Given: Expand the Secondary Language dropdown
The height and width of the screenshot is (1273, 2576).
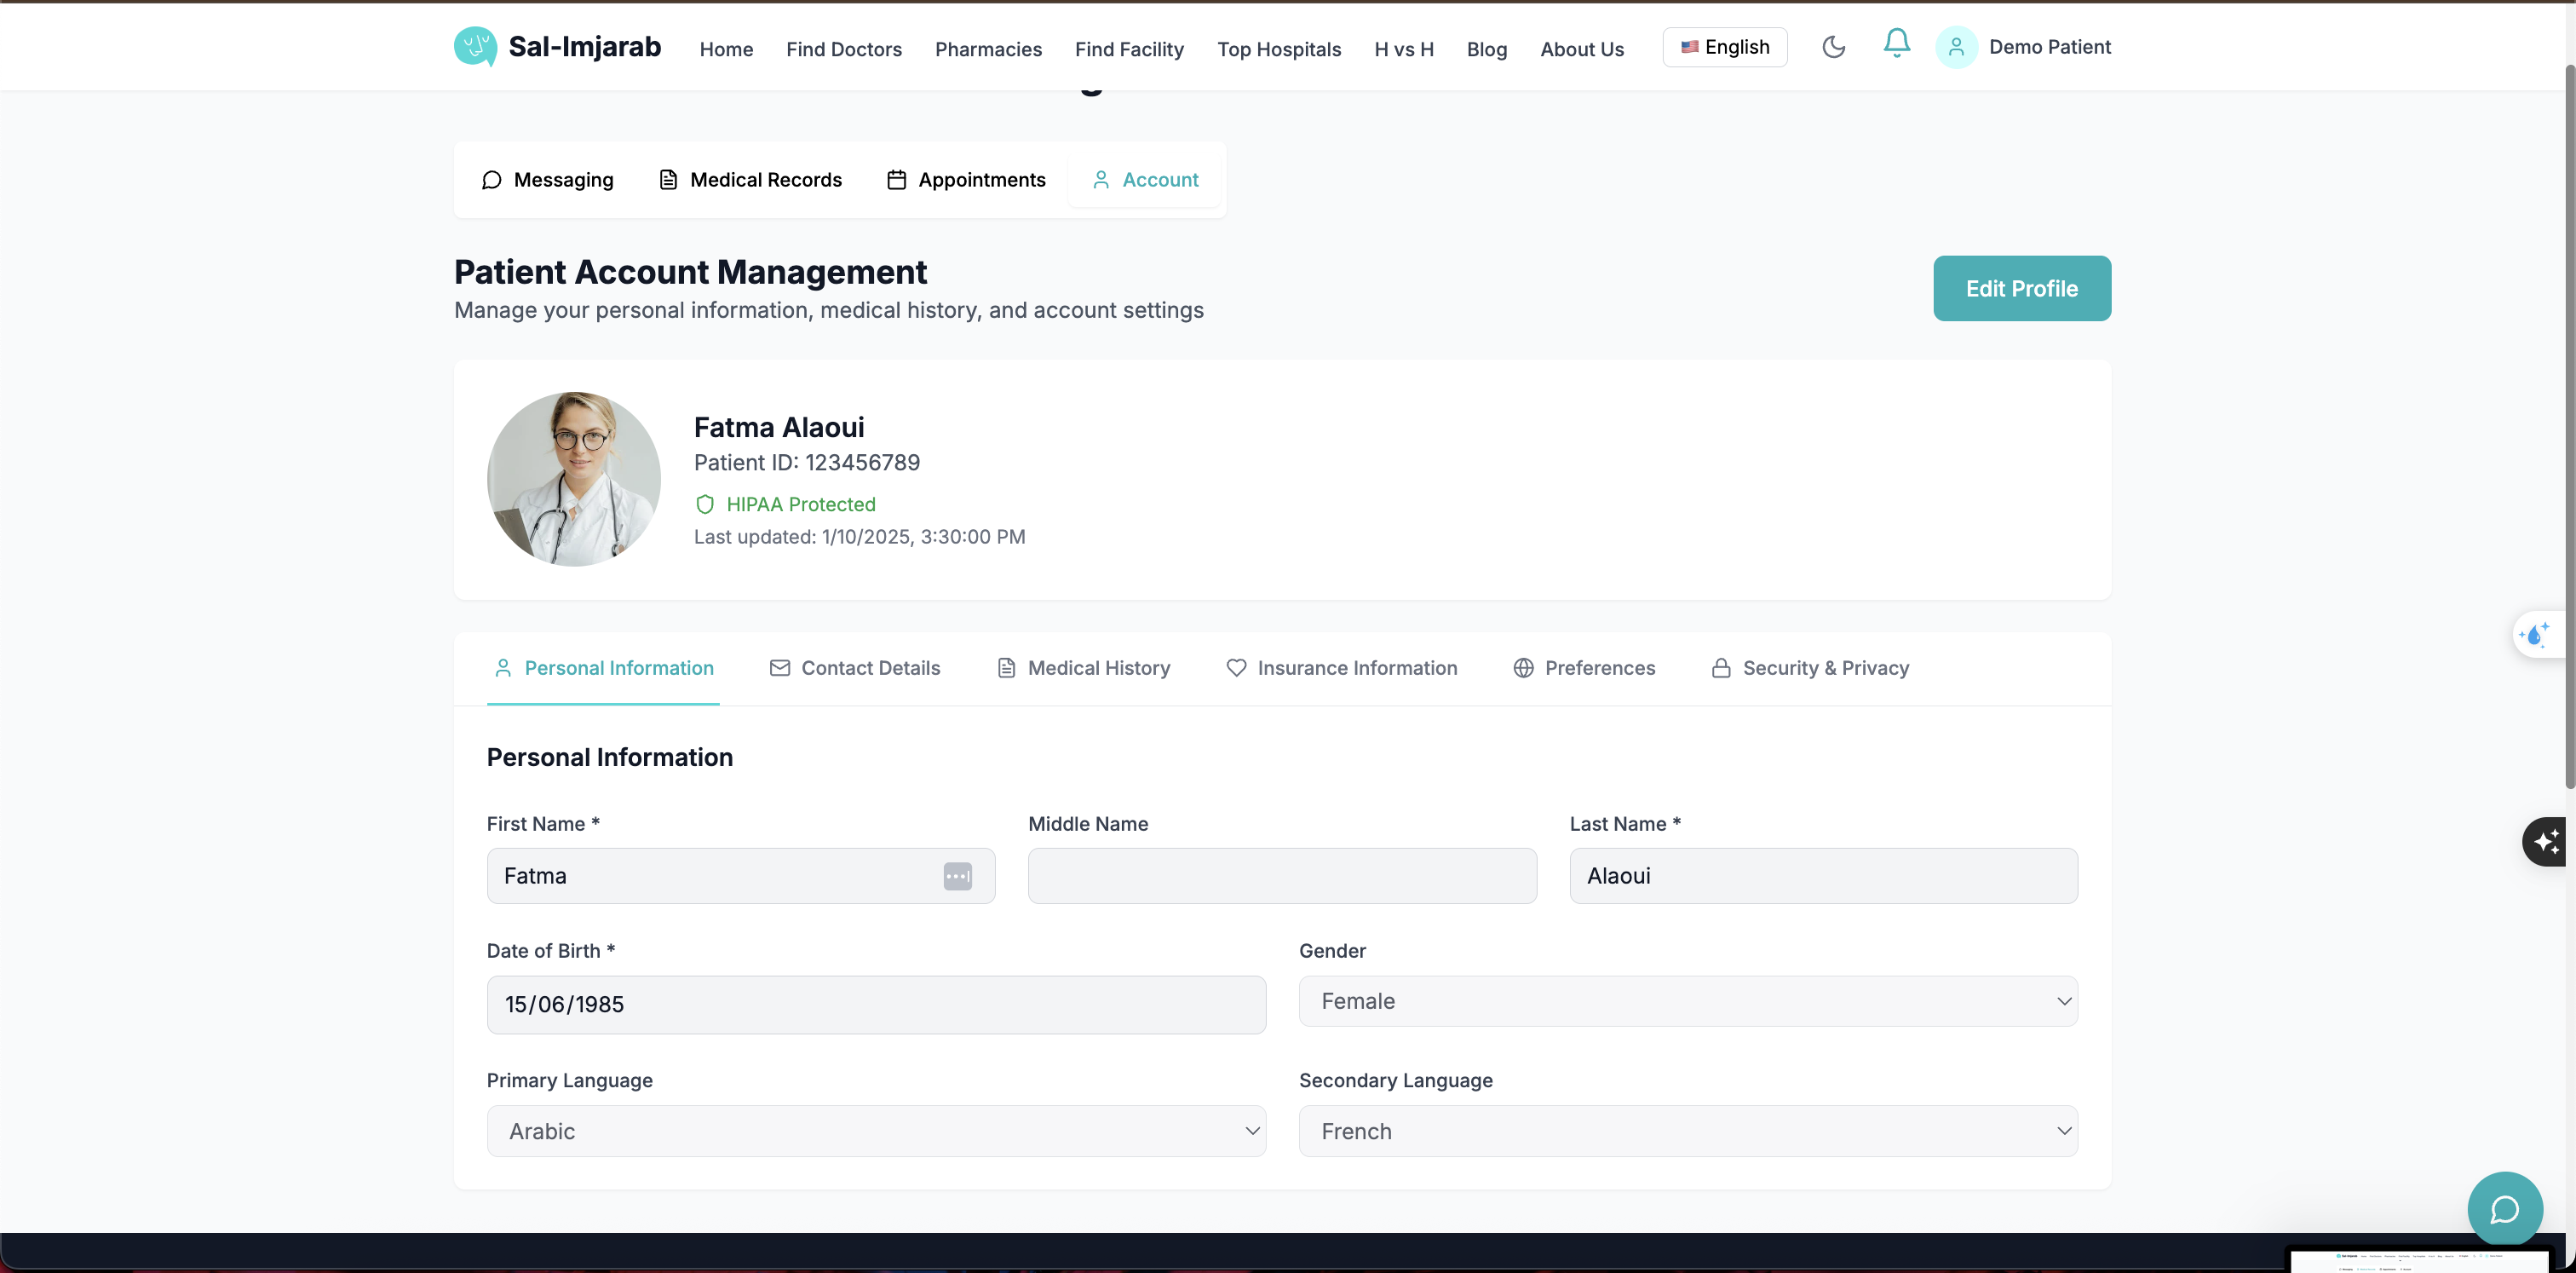Looking at the screenshot, I should click(x=1687, y=1131).
